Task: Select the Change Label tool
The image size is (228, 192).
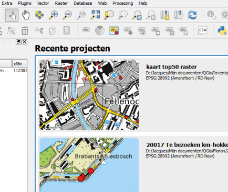Action: click(x=183, y=31)
